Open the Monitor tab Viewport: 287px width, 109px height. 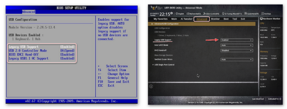tap(216, 19)
